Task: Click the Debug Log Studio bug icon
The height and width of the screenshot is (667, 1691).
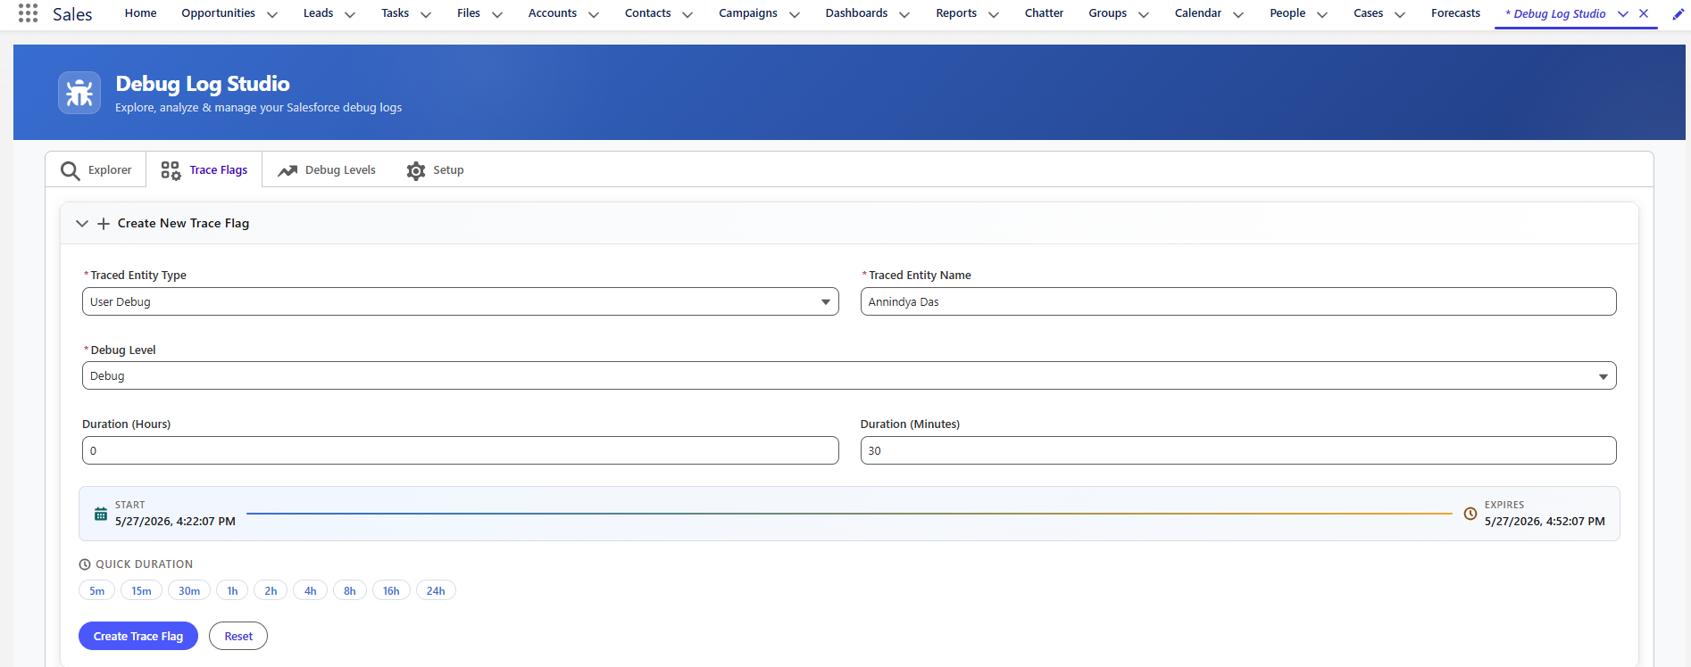Action: pyautogui.click(x=79, y=93)
